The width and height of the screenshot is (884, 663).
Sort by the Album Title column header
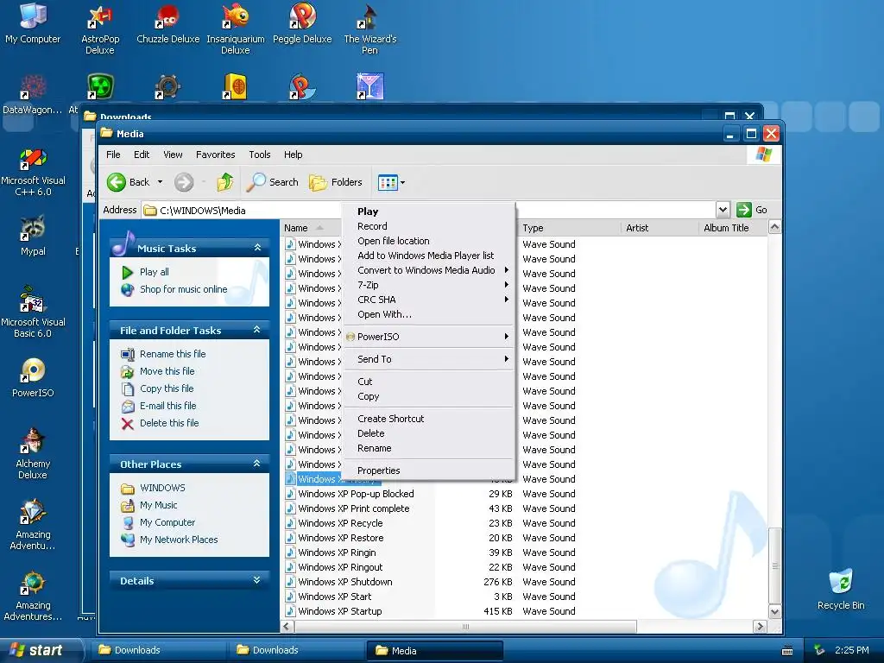point(733,228)
